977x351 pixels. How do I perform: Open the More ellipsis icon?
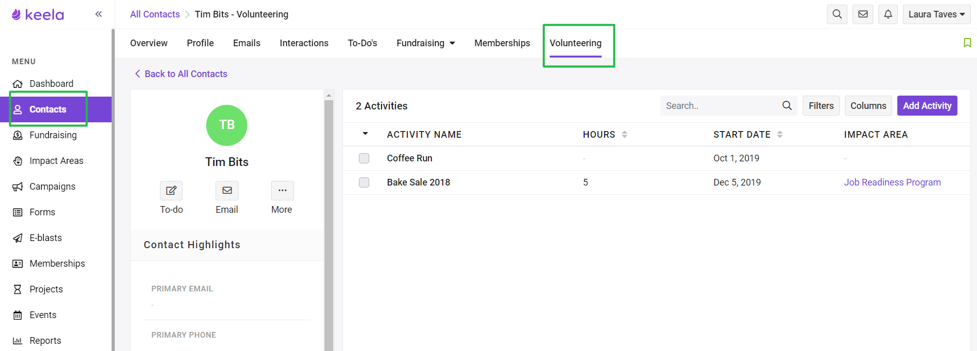pos(282,191)
